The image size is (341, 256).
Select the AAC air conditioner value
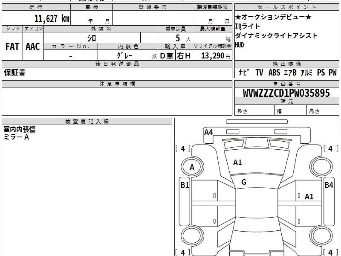click(x=33, y=46)
